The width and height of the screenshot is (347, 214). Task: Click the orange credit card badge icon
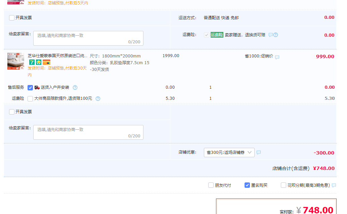[x=46, y=62]
